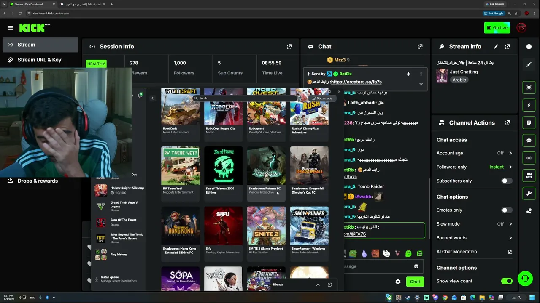Select Hollow Knight: Silksong in Xbox sidebar

(x=119, y=190)
